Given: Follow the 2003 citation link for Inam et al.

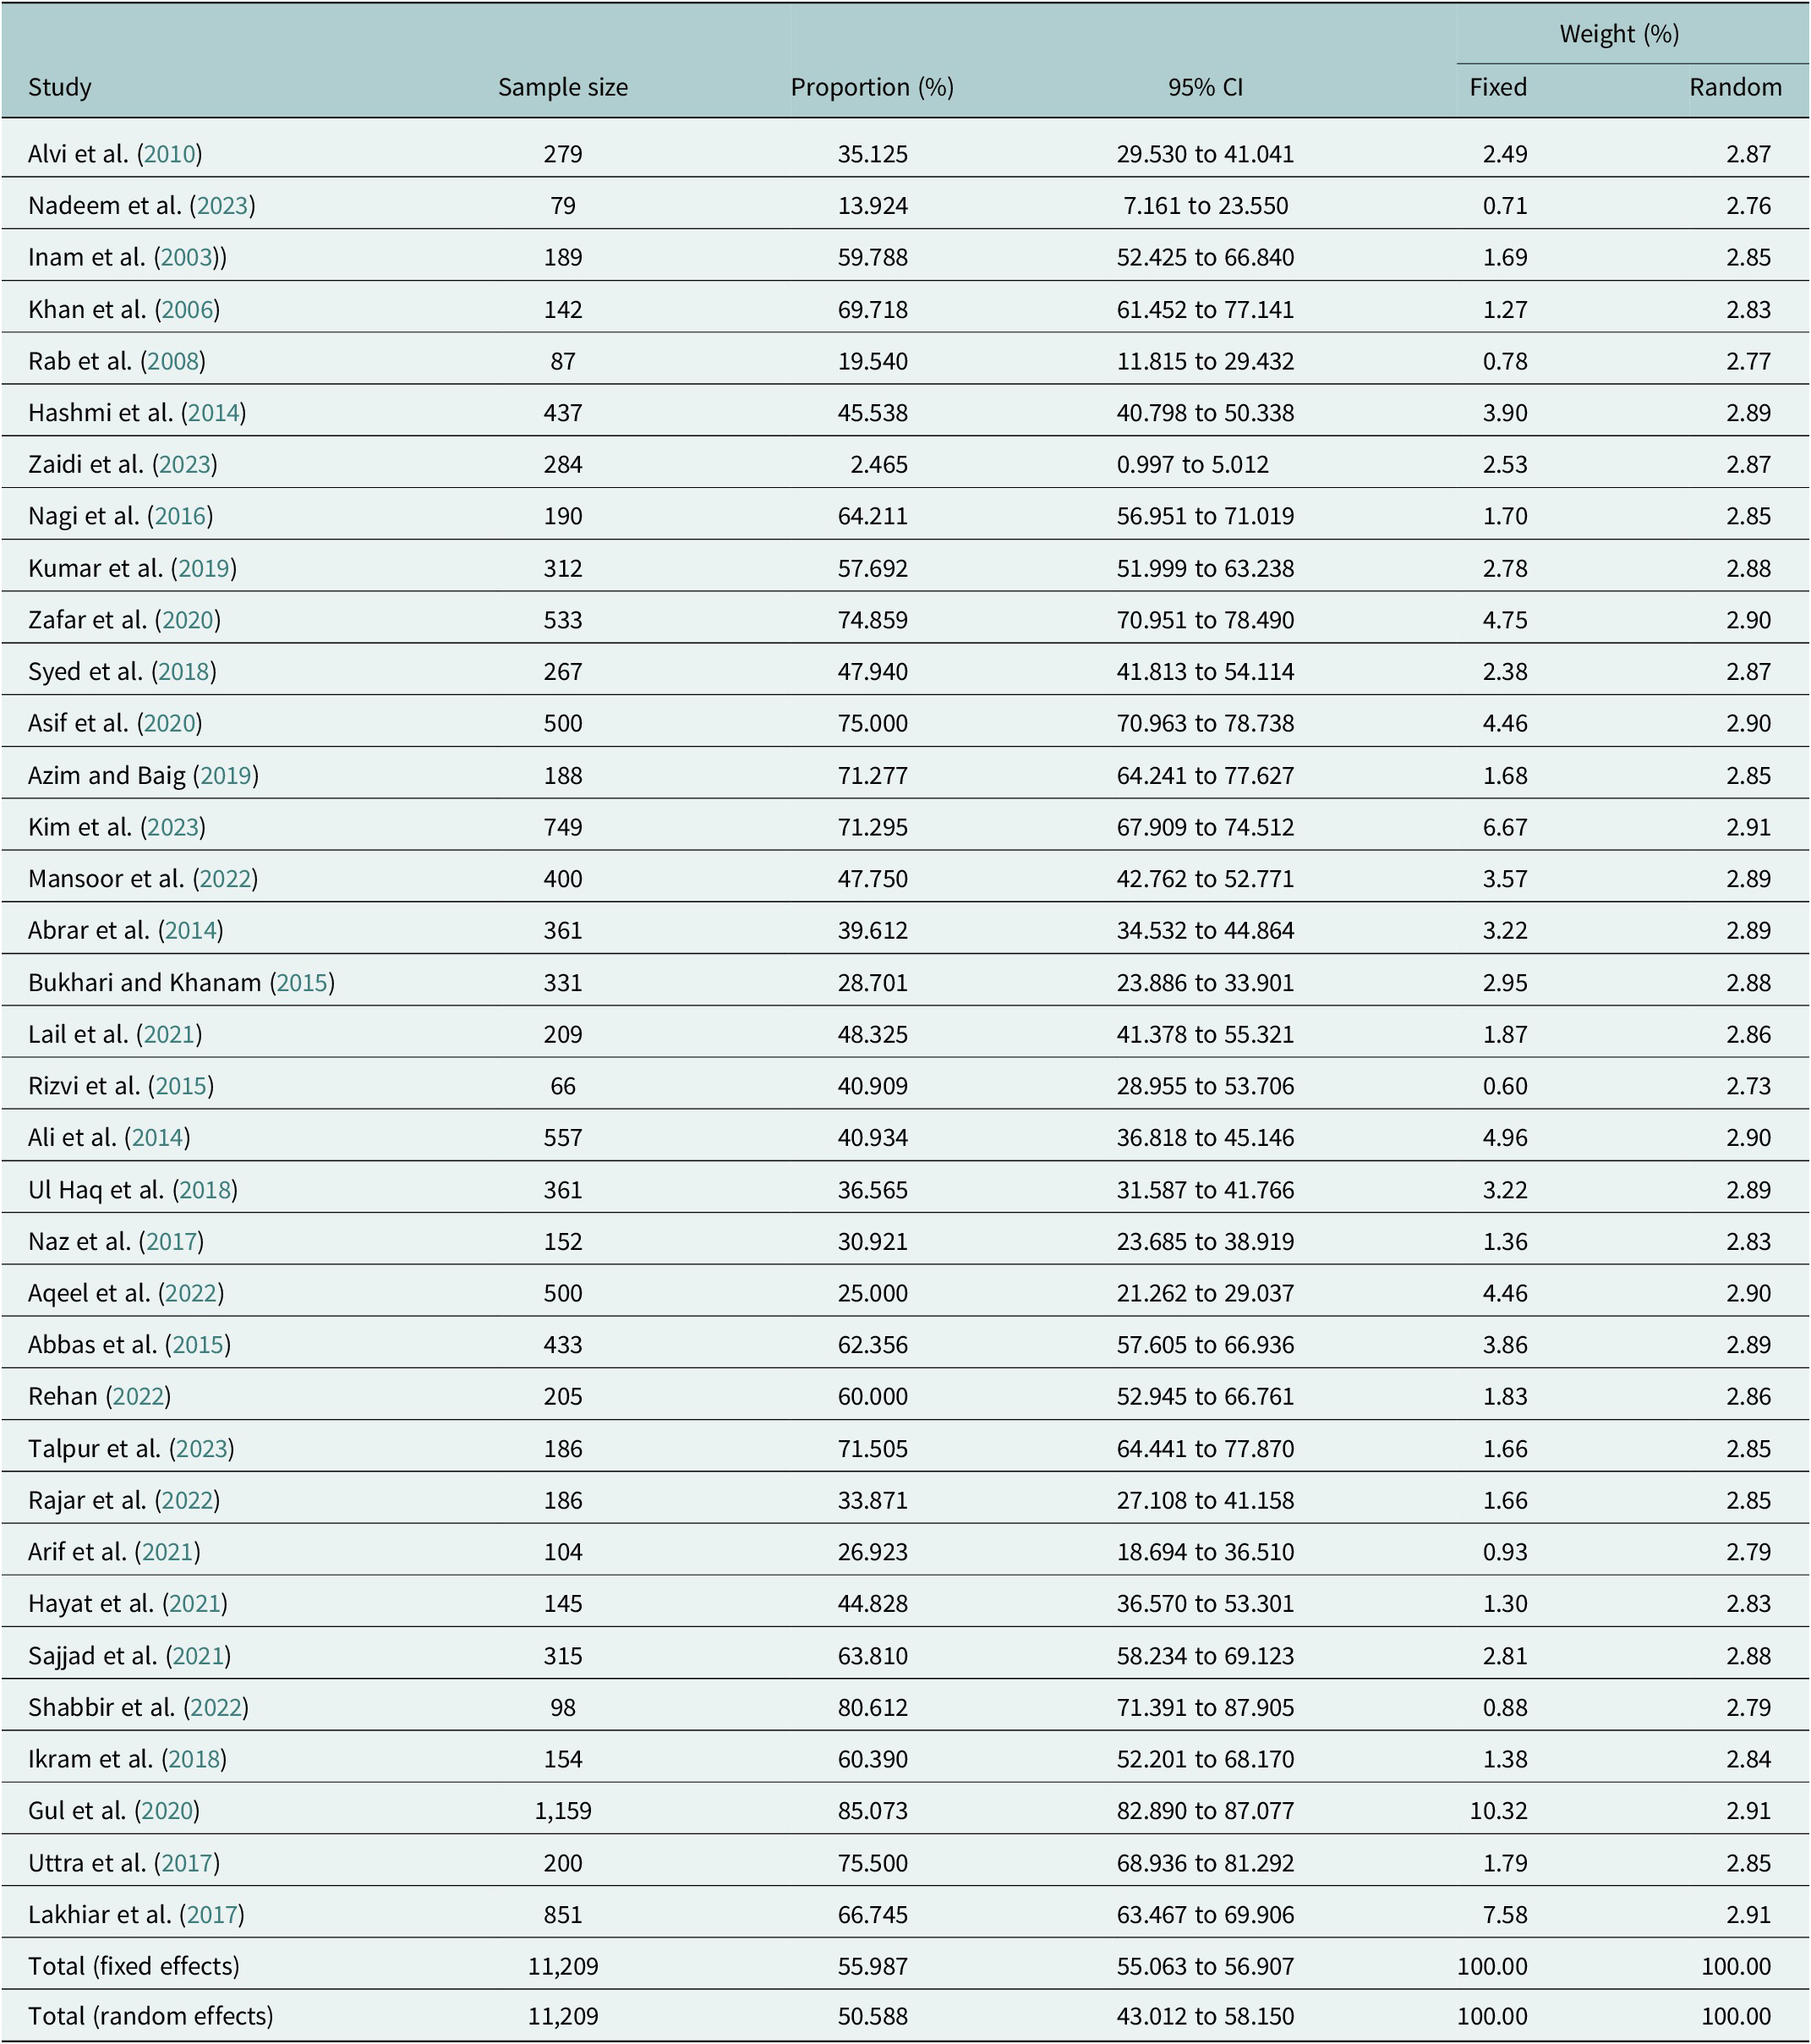Looking at the screenshot, I should coord(187,258).
